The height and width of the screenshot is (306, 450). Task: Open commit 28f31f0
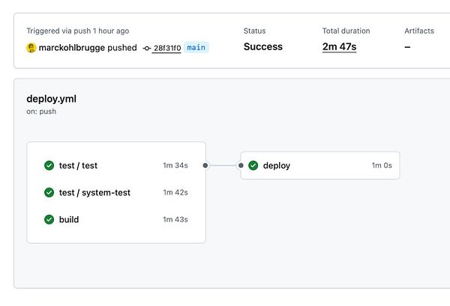click(x=166, y=48)
